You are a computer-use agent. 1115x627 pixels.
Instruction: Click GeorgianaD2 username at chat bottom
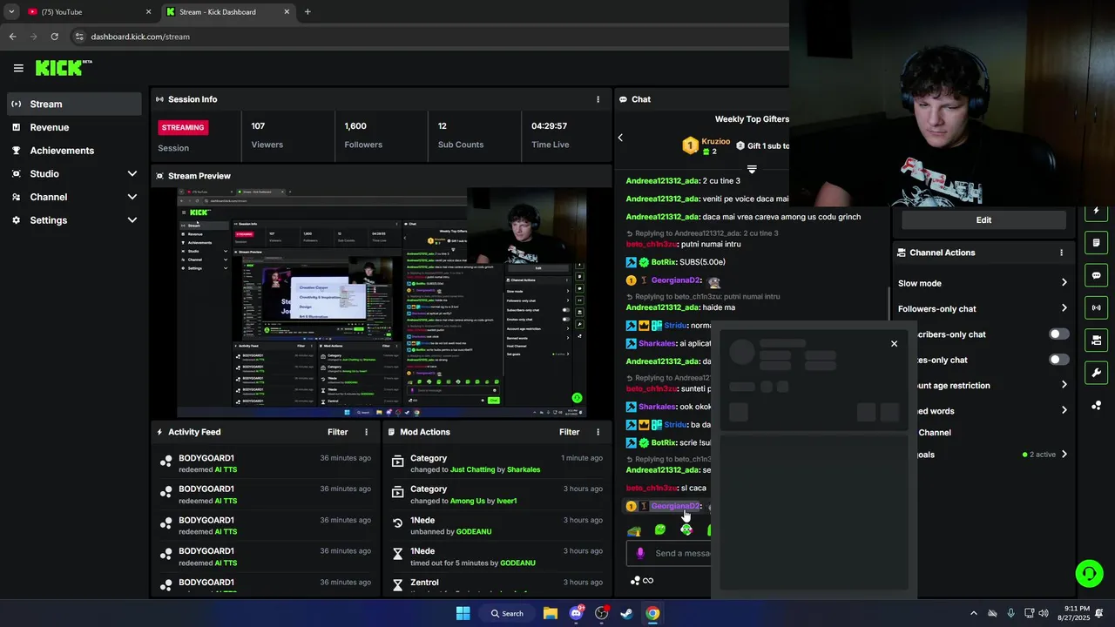675,506
